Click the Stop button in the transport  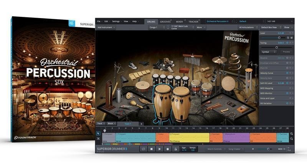(x=151, y=149)
